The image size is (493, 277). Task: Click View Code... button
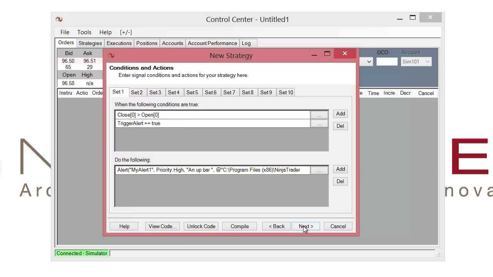pos(162,226)
